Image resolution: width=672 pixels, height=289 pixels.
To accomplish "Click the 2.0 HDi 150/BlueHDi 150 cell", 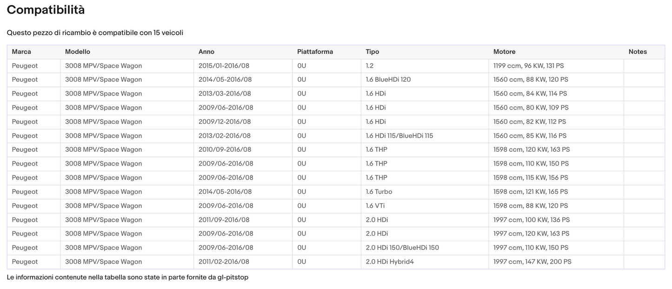I will coord(402,248).
